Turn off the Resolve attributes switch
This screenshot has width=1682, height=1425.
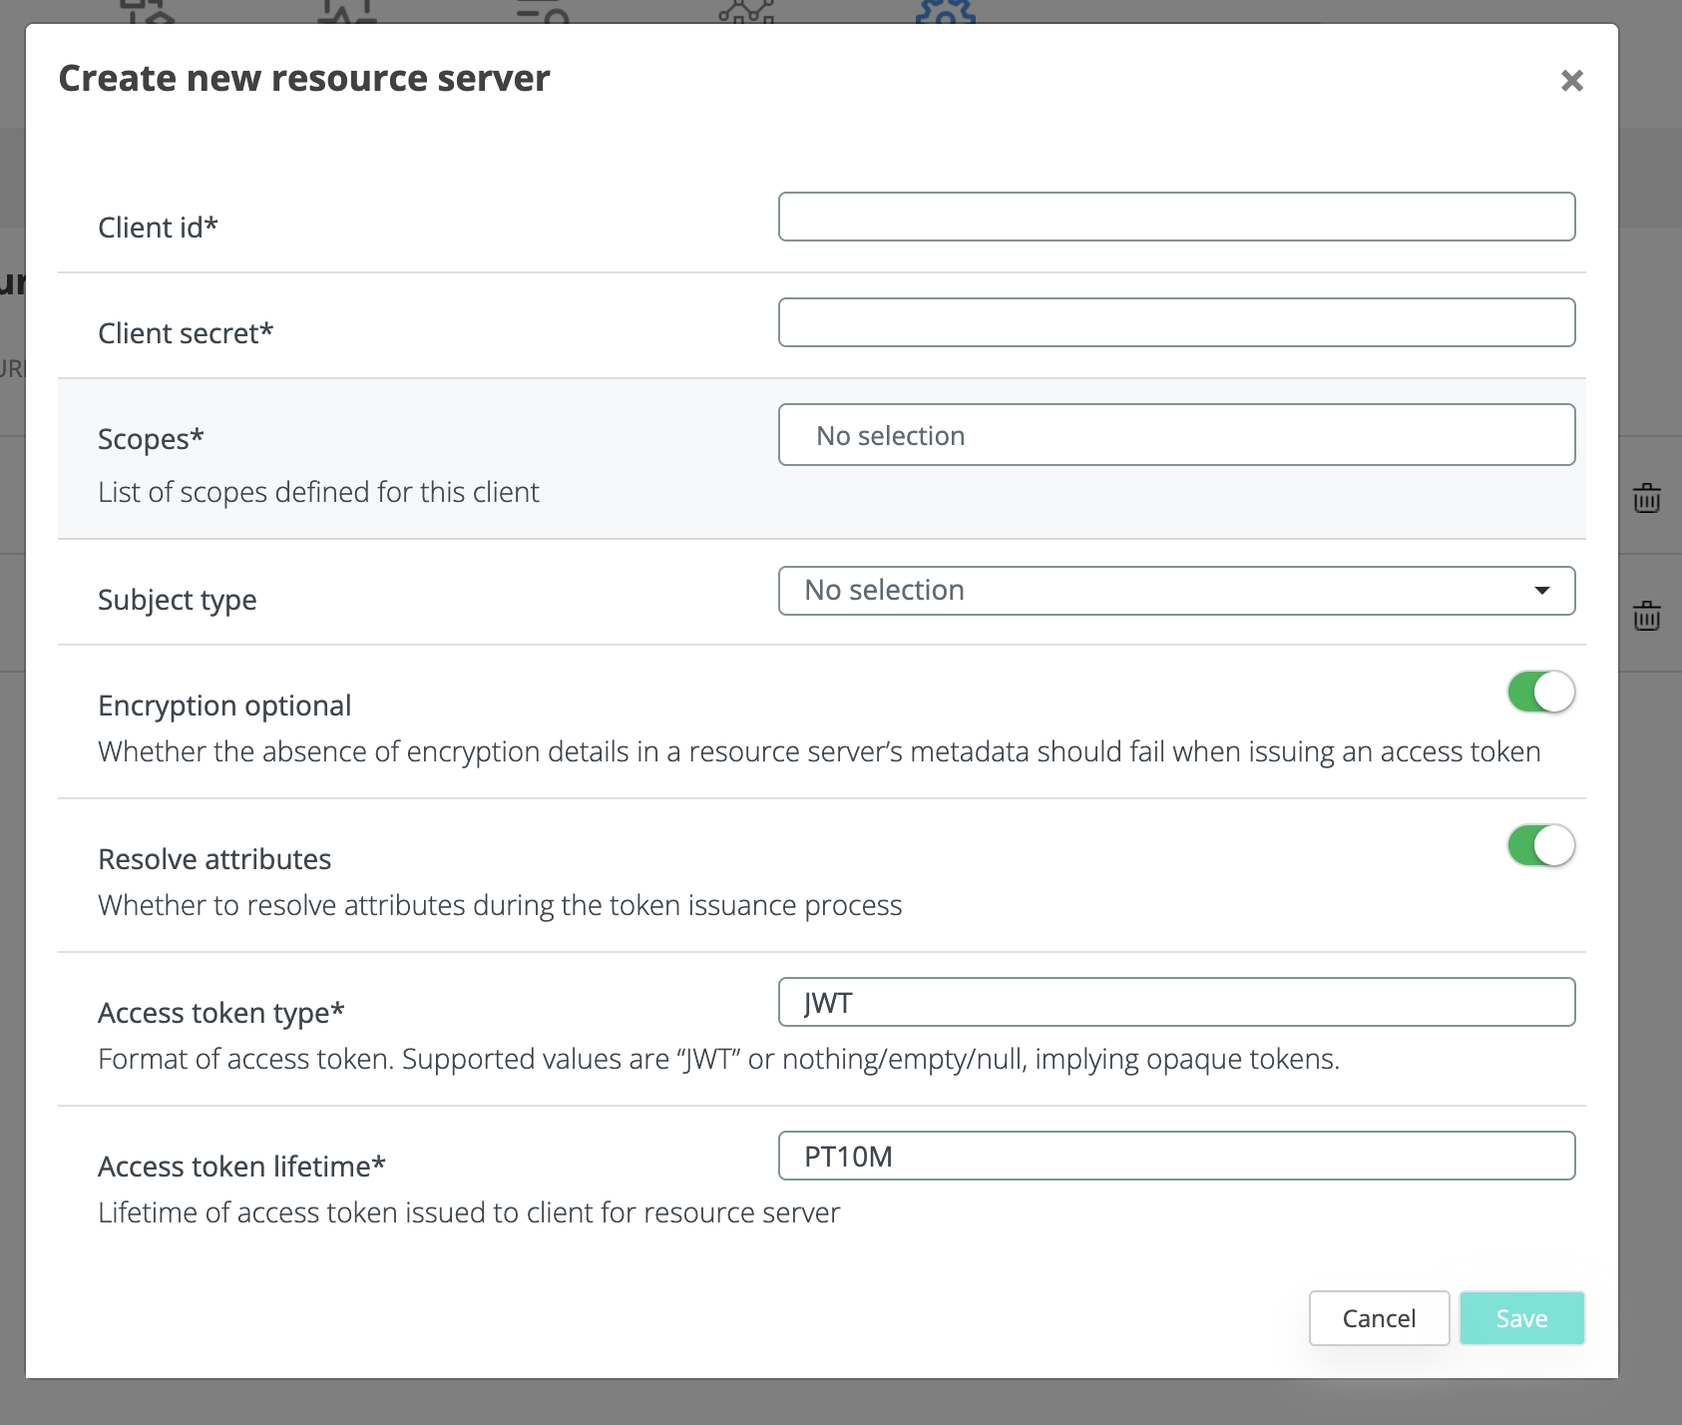(x=1540, y=845)
